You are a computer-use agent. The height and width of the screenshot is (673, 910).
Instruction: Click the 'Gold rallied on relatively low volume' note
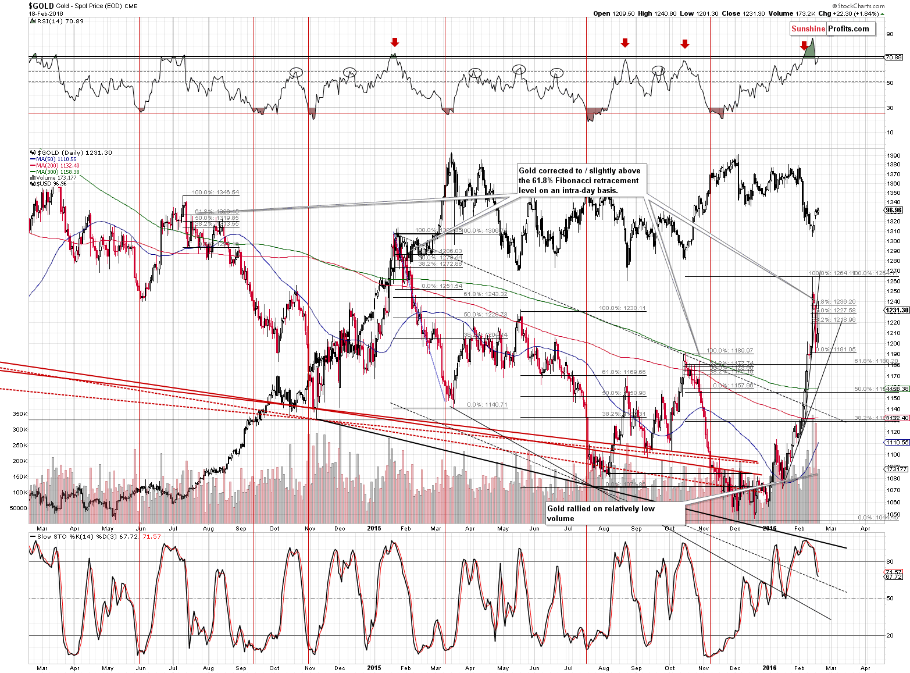click(615, 514)
